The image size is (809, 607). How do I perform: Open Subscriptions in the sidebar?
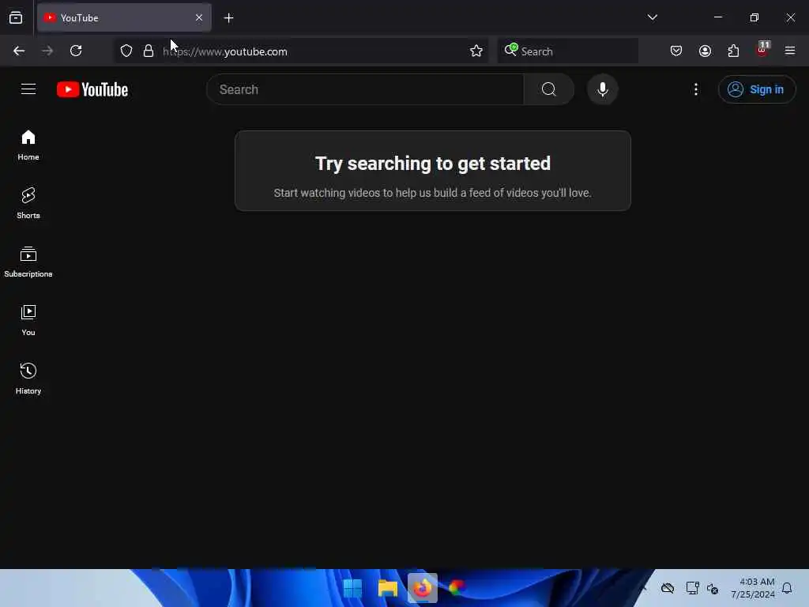tap(28, 262)
